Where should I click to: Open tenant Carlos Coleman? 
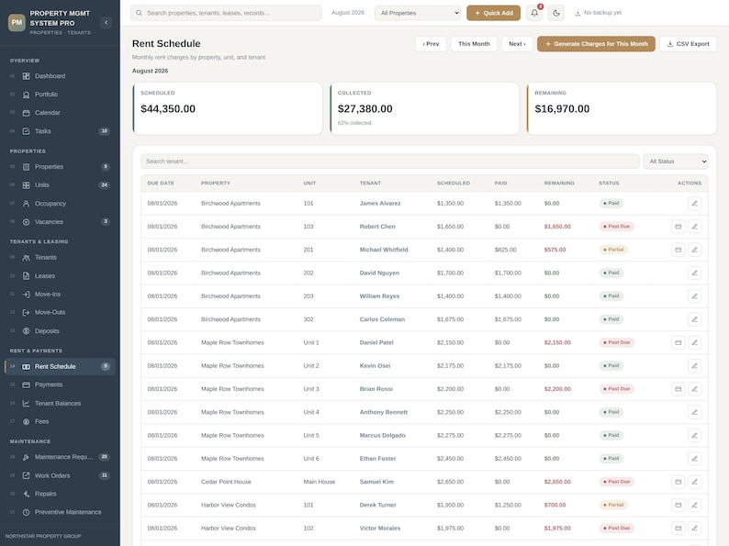[382, 319]
